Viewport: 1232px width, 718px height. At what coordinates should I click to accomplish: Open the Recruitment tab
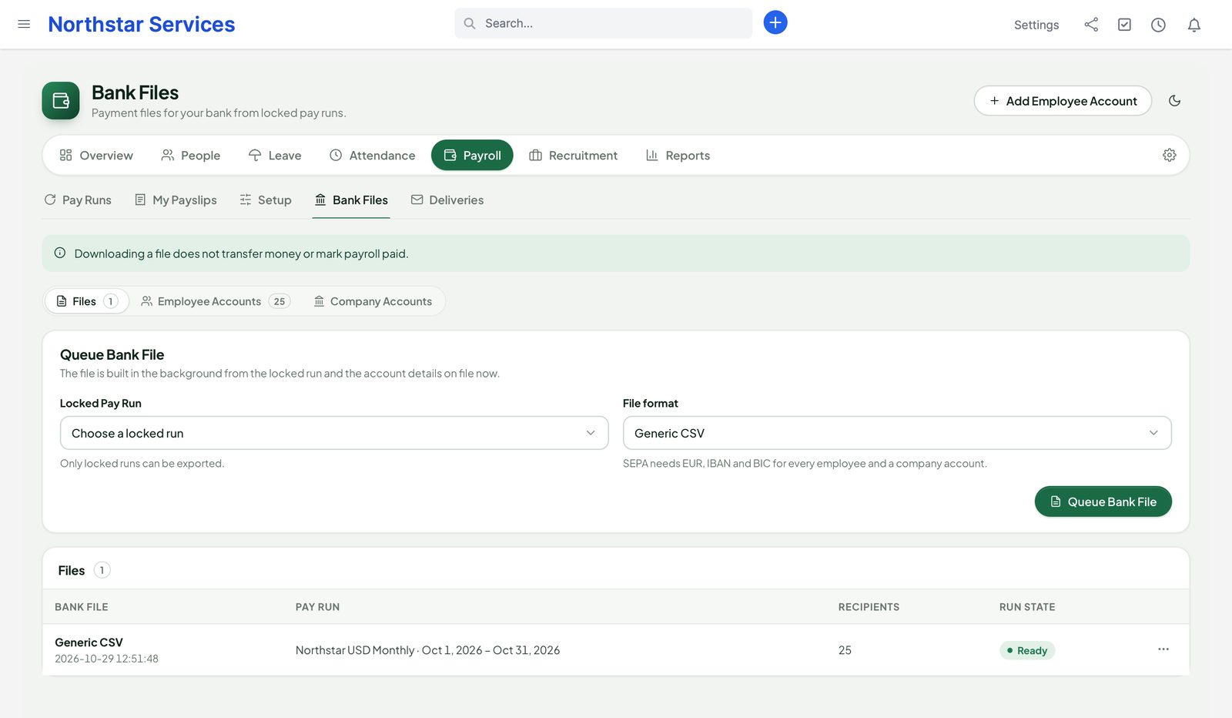click(574, 155)
